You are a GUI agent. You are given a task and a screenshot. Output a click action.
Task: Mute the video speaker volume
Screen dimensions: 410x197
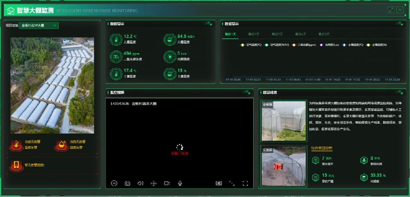coord(140,183)
